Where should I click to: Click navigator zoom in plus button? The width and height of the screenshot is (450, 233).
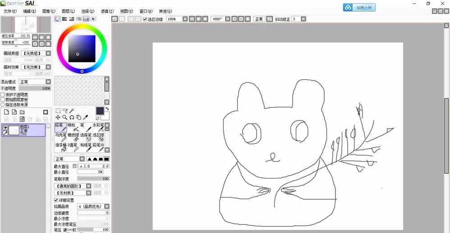click(41, 37)
